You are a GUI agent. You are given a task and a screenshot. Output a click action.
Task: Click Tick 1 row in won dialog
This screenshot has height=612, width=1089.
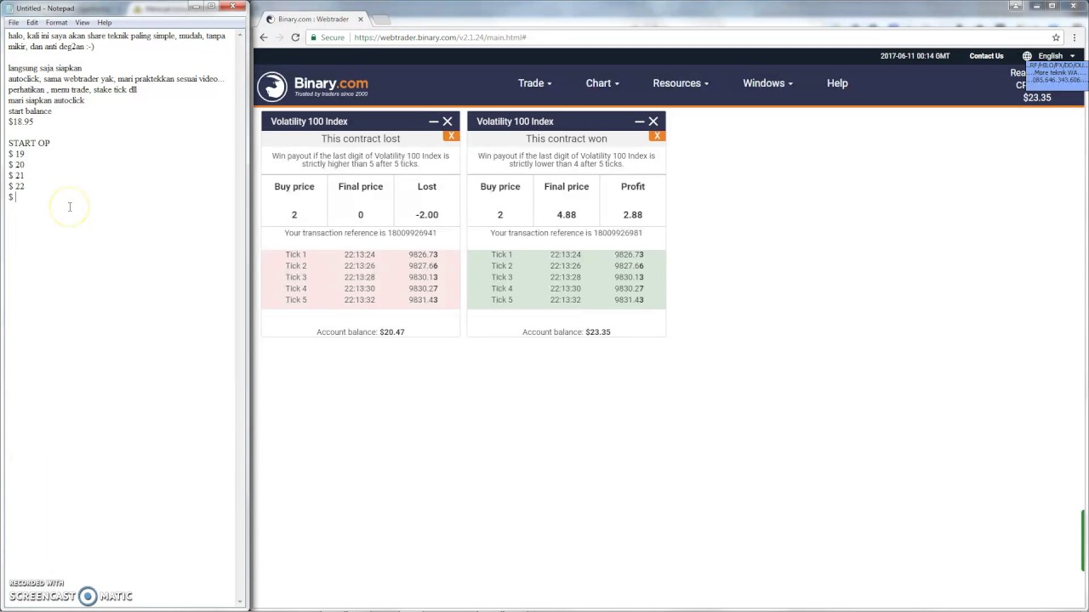[567, 255]
